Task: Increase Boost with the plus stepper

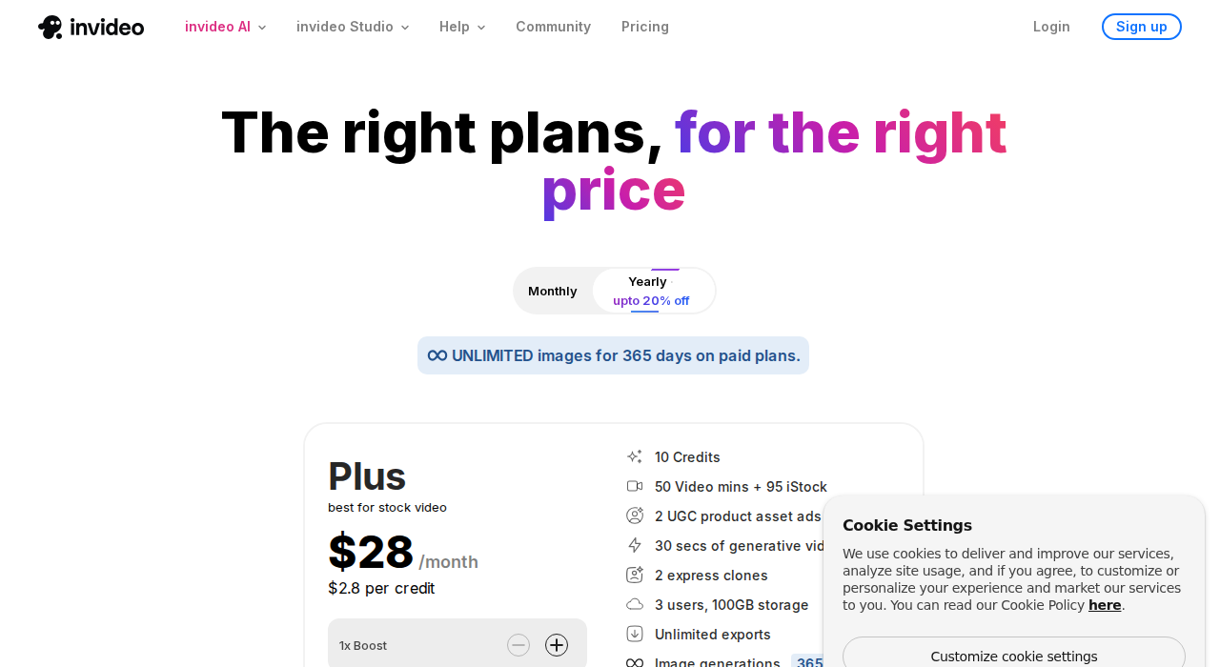Action: point(558,645)
